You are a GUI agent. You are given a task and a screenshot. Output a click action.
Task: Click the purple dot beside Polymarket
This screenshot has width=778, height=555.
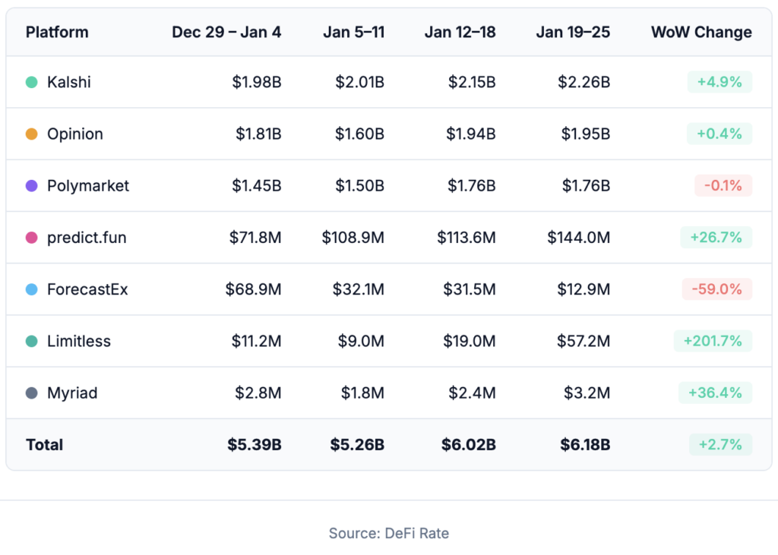point(31,186)
